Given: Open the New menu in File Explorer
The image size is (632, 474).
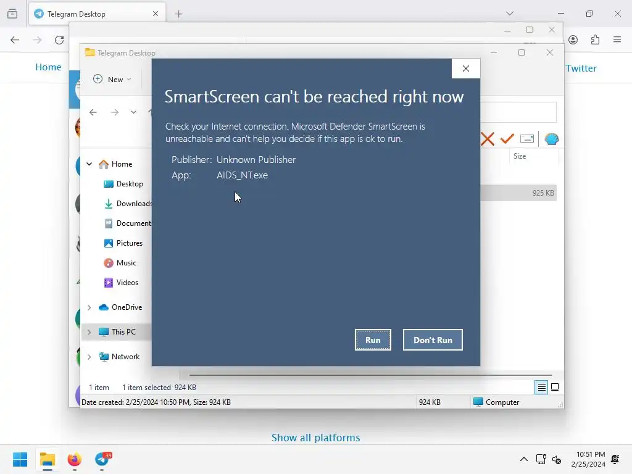Looking at the screenshot, I should tap(112, 80).
